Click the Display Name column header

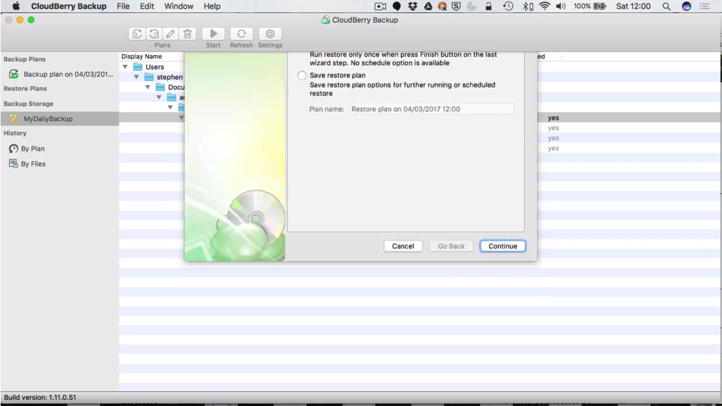click(x=142, y=56)
